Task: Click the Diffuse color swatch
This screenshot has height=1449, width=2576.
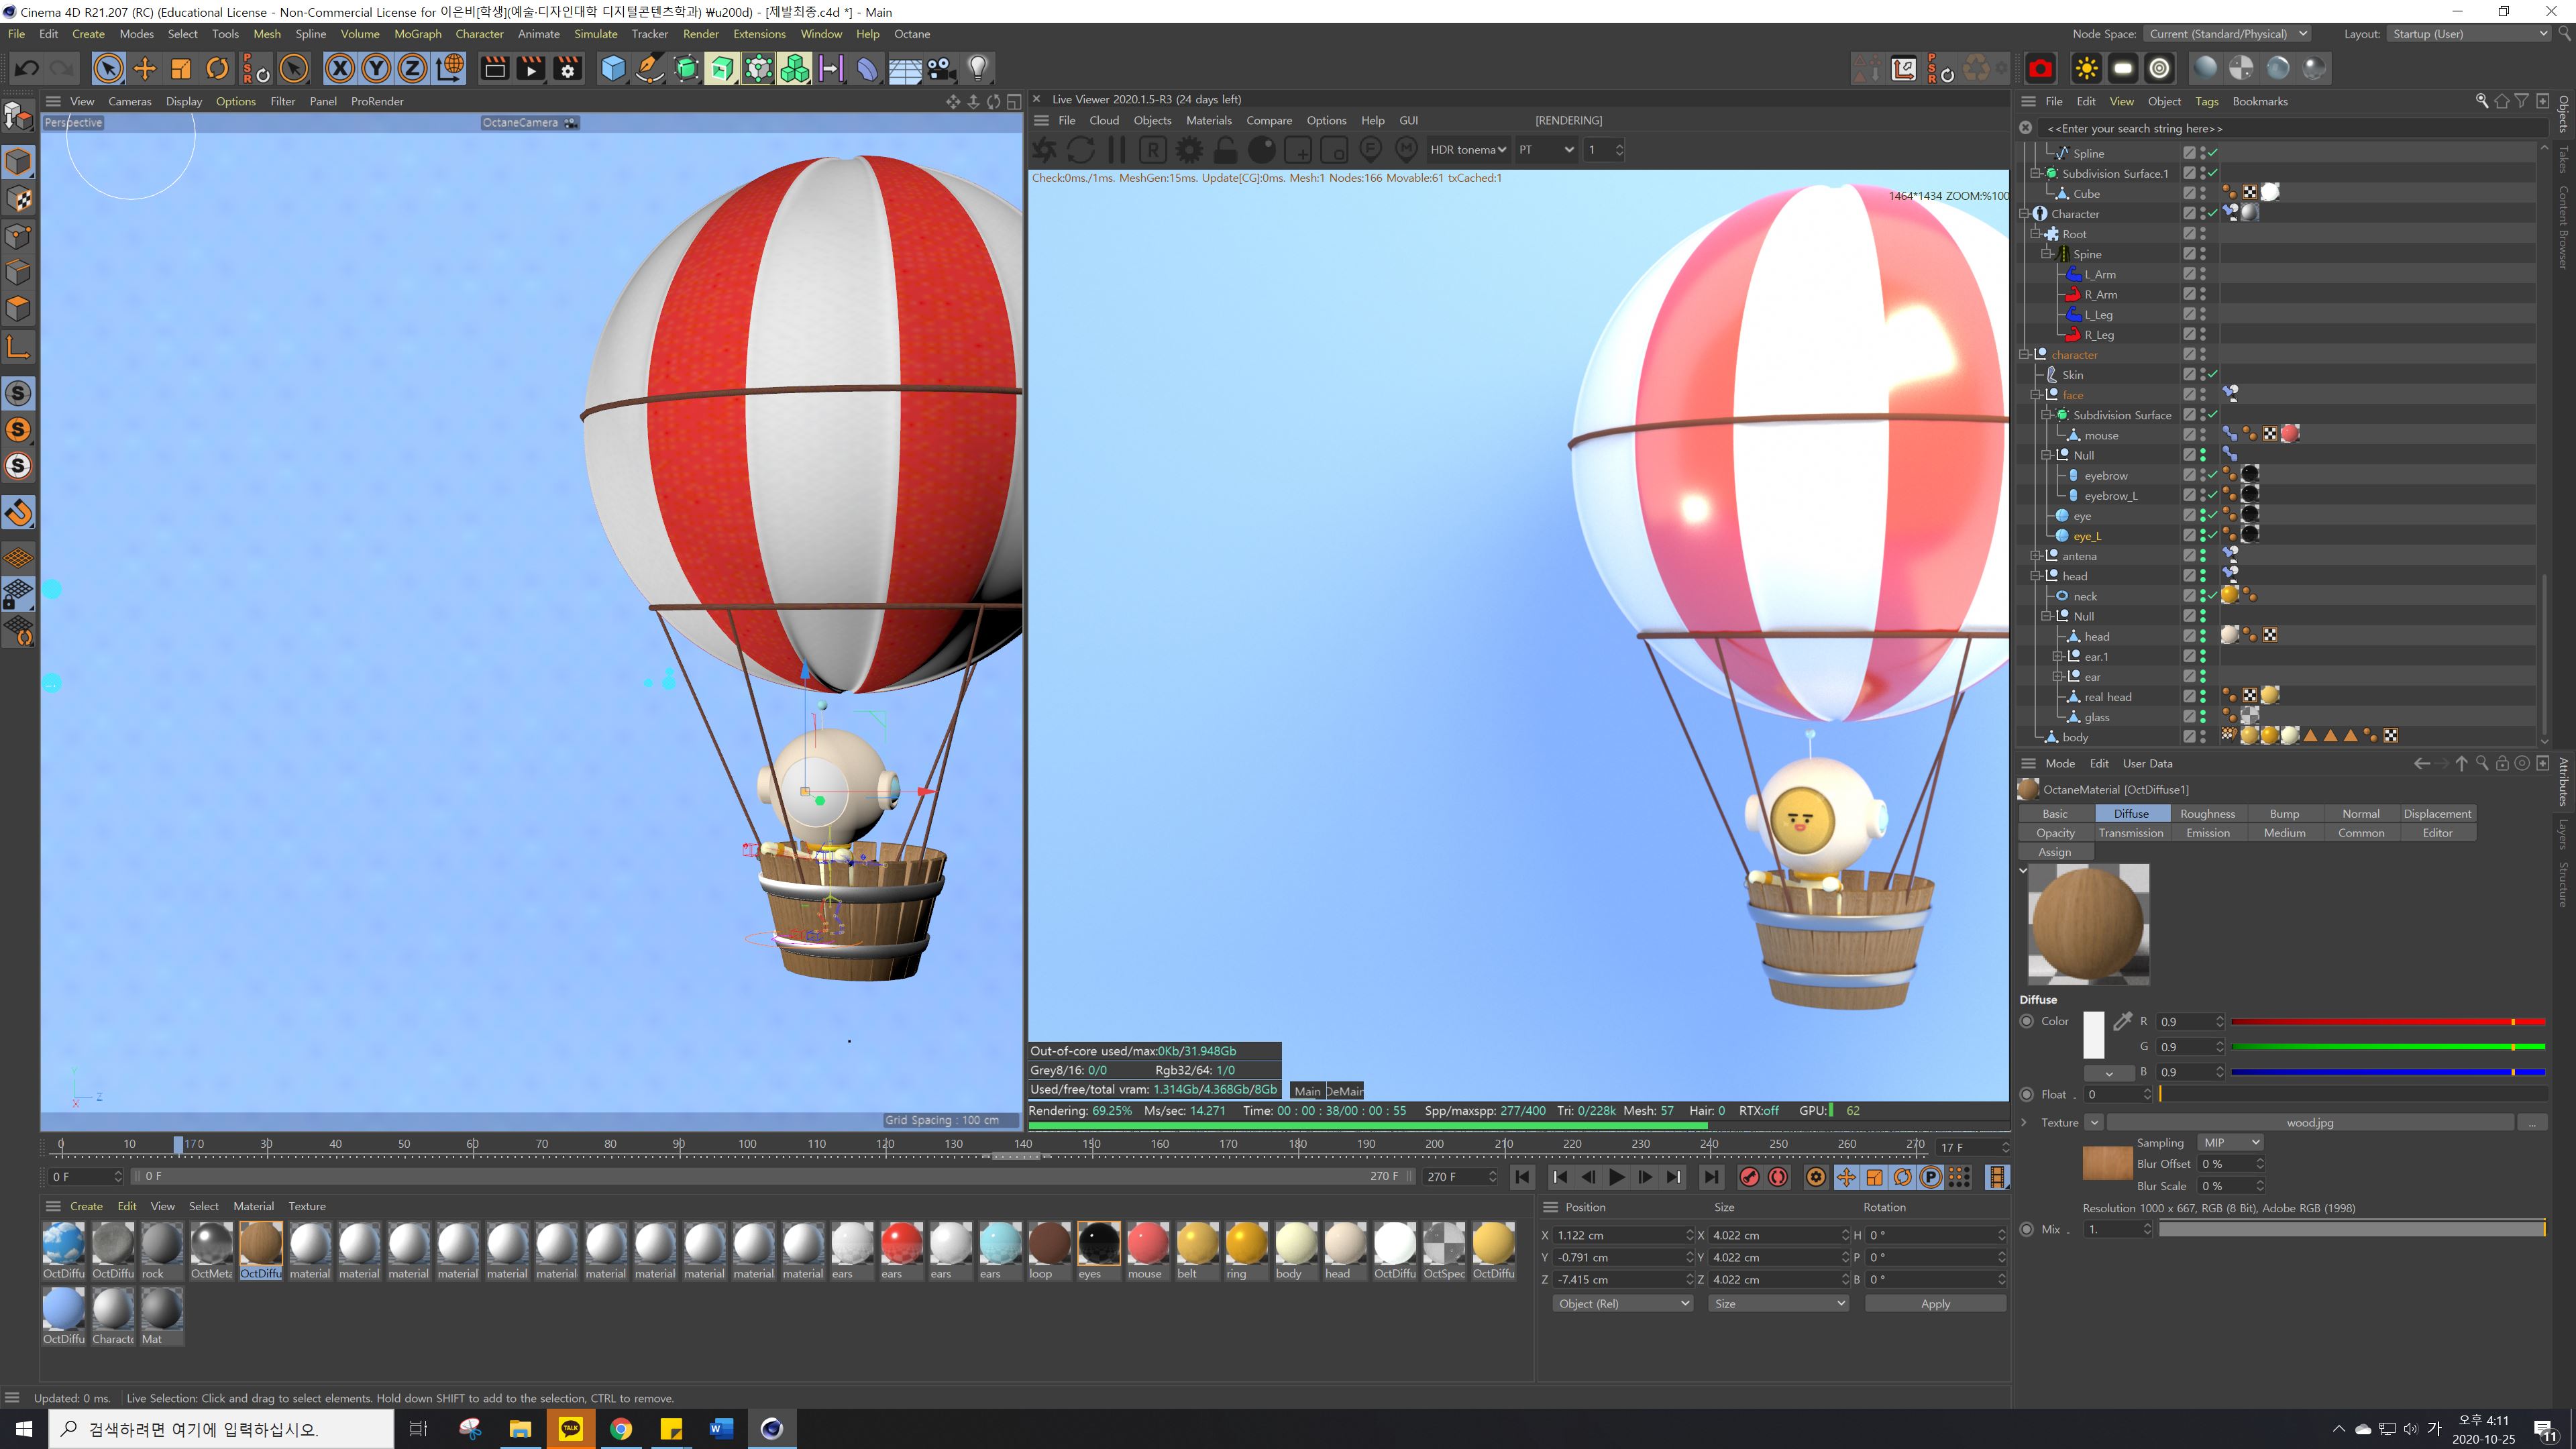Action: [2093, 1035]
